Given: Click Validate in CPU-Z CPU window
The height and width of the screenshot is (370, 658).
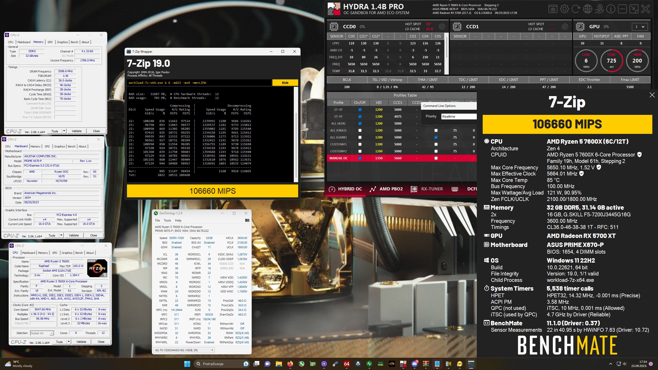Looking at the screenshot, I should (81, 342).
